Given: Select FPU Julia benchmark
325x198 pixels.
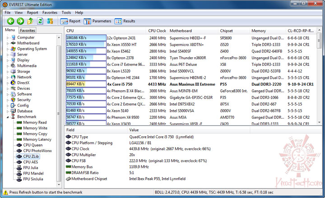Looking at the screenshot, I should coord(31,168).
